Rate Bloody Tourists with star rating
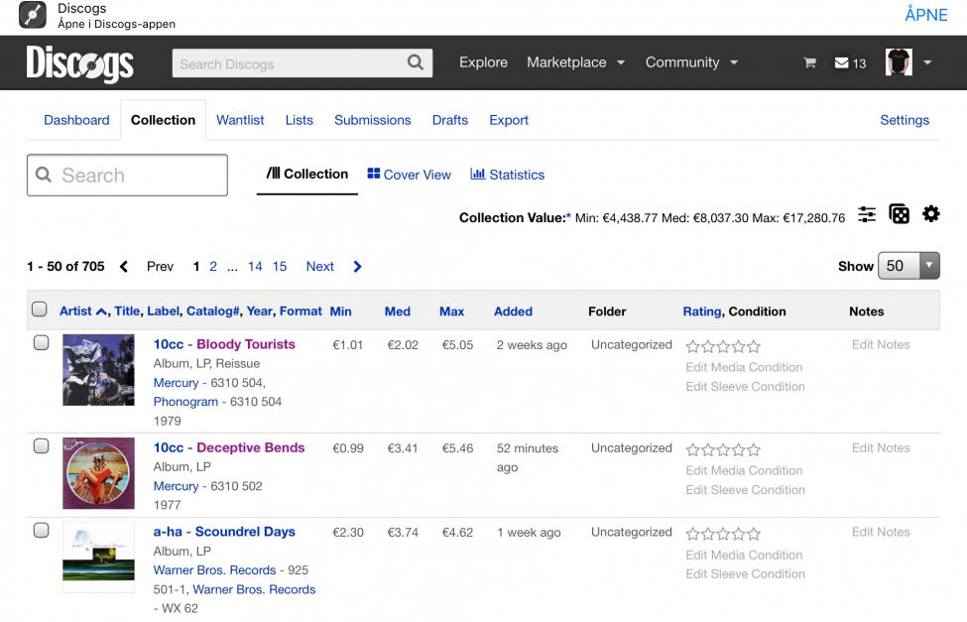967x622 pixels. [723, 347]
